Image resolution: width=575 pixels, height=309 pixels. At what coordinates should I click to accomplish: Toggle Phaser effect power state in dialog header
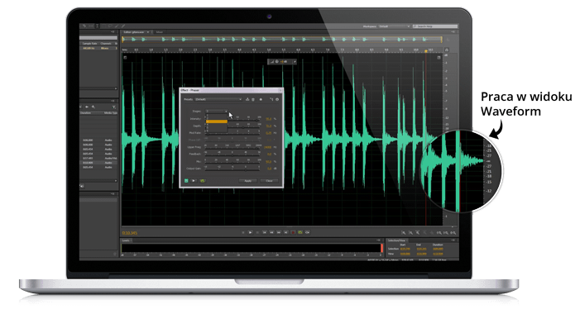point(277,99)
